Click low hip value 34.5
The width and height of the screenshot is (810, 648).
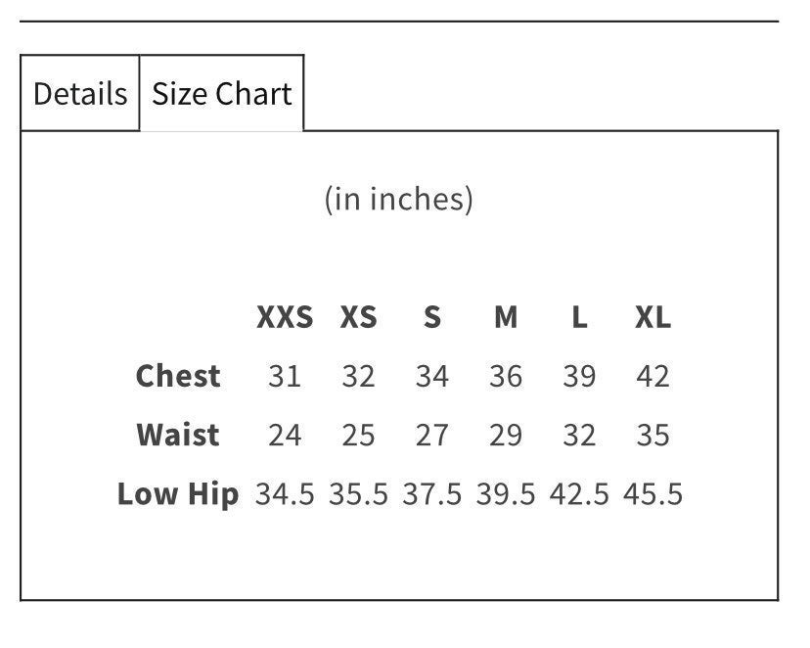tap(285, 494)
